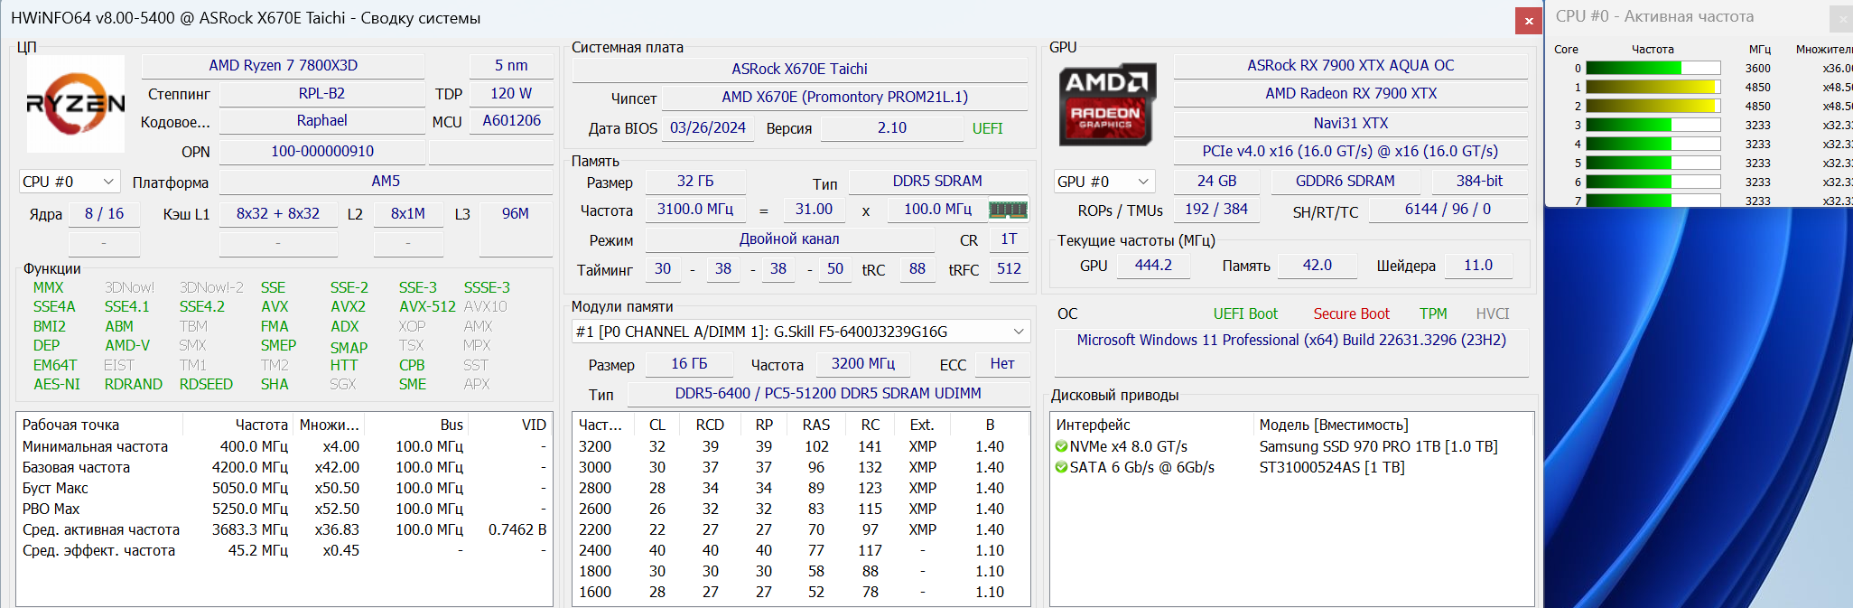Select the AMD Ryzen 7 7800X3D name field
1853x608 pixels.
coord(284,65)
